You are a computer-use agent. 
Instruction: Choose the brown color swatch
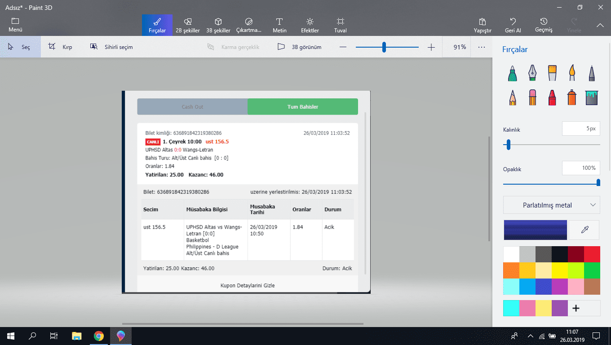(592, 287)
